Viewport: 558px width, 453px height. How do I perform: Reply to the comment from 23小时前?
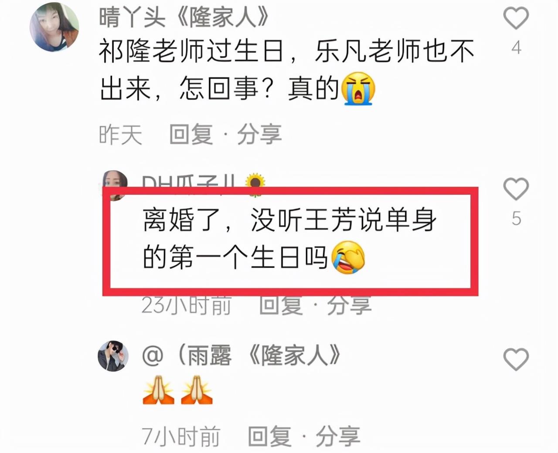point(281,304)
